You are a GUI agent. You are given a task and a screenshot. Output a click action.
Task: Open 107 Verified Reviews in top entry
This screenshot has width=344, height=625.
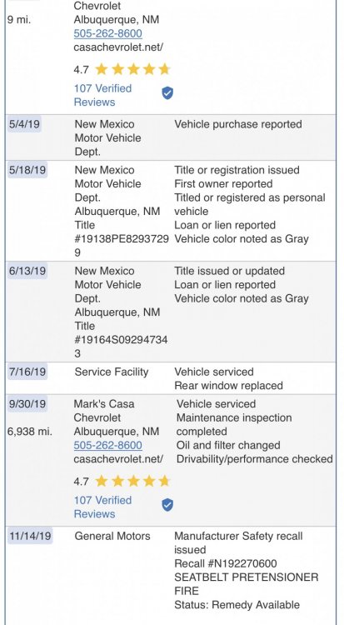pos(102,95)
